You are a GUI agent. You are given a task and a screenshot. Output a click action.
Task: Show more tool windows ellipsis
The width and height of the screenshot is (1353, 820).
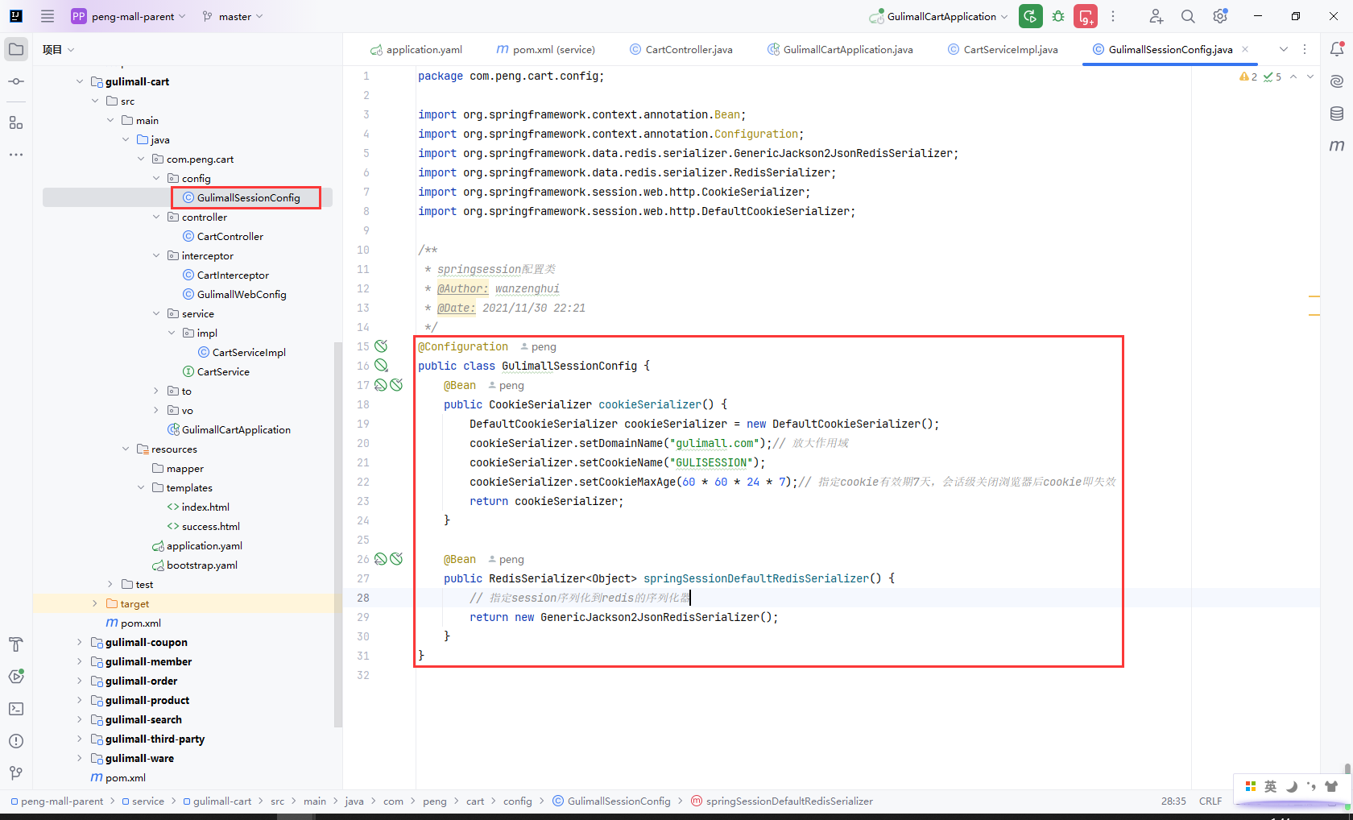[16, 154]
